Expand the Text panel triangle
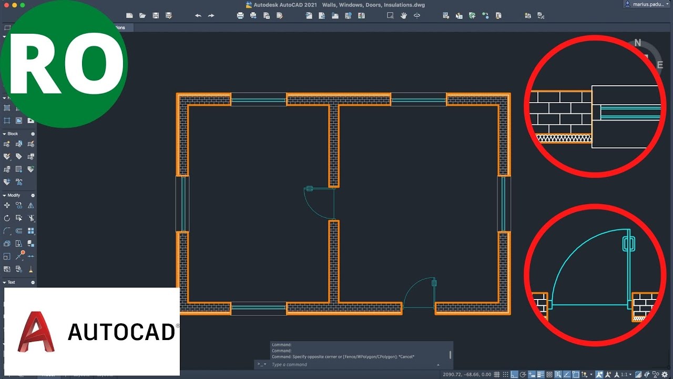The width and height of the screenshot is (673, 379). coord(4,282)
